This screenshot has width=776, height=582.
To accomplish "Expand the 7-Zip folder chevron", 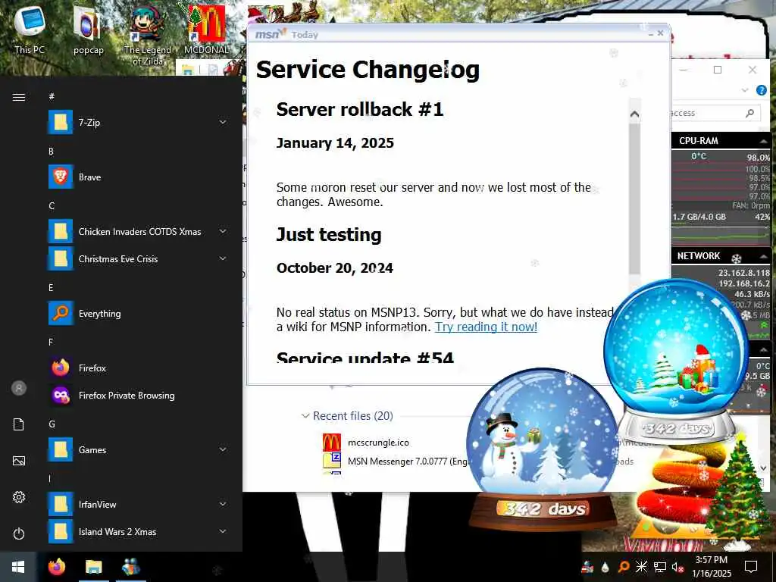I will point(224,122).
